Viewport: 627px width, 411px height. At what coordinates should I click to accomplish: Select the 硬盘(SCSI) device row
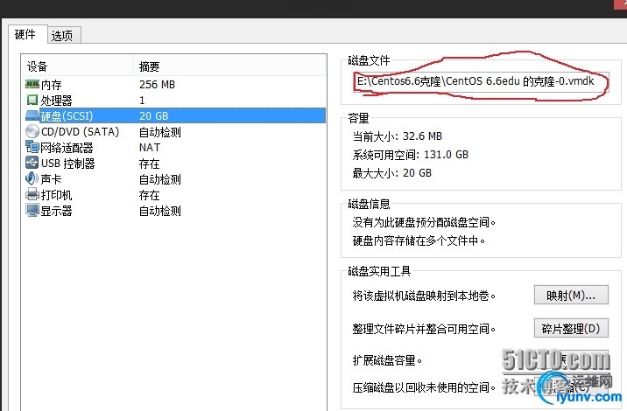click(x=175, y=115)
